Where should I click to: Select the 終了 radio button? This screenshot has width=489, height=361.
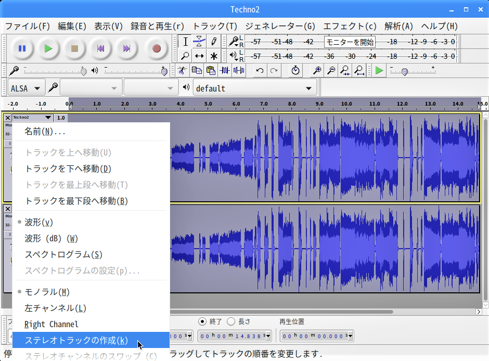202,321
